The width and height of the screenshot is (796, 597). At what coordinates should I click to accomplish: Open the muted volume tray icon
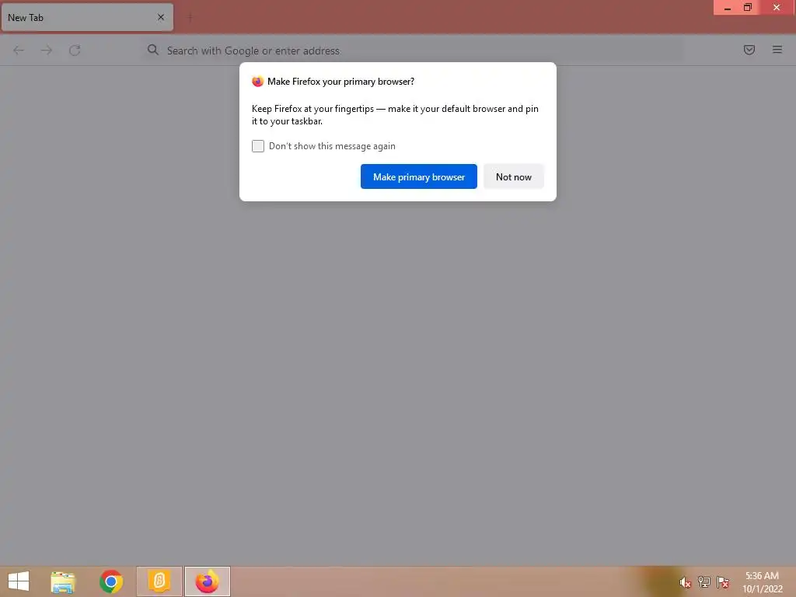[x=685, y=582]
